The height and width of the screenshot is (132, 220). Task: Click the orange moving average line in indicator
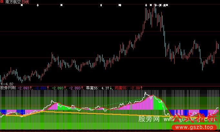click(x=97, y=114)
